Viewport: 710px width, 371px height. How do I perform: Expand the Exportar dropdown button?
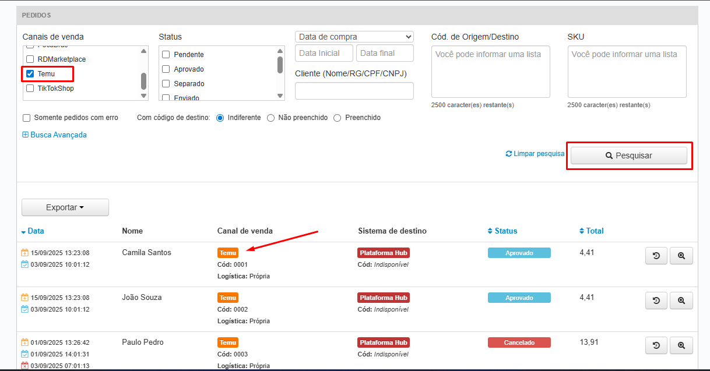[x=65, y=207]
